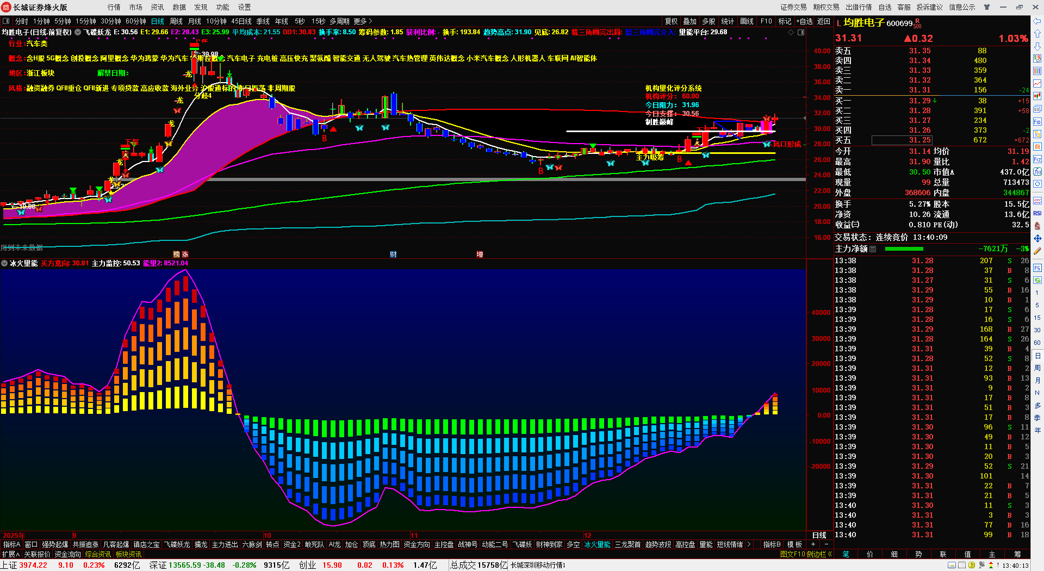The width and height of the screenshot is (1044, 571).
Task: Toggle the 复权 price adjustment option
Action: (x=672, y=21)
